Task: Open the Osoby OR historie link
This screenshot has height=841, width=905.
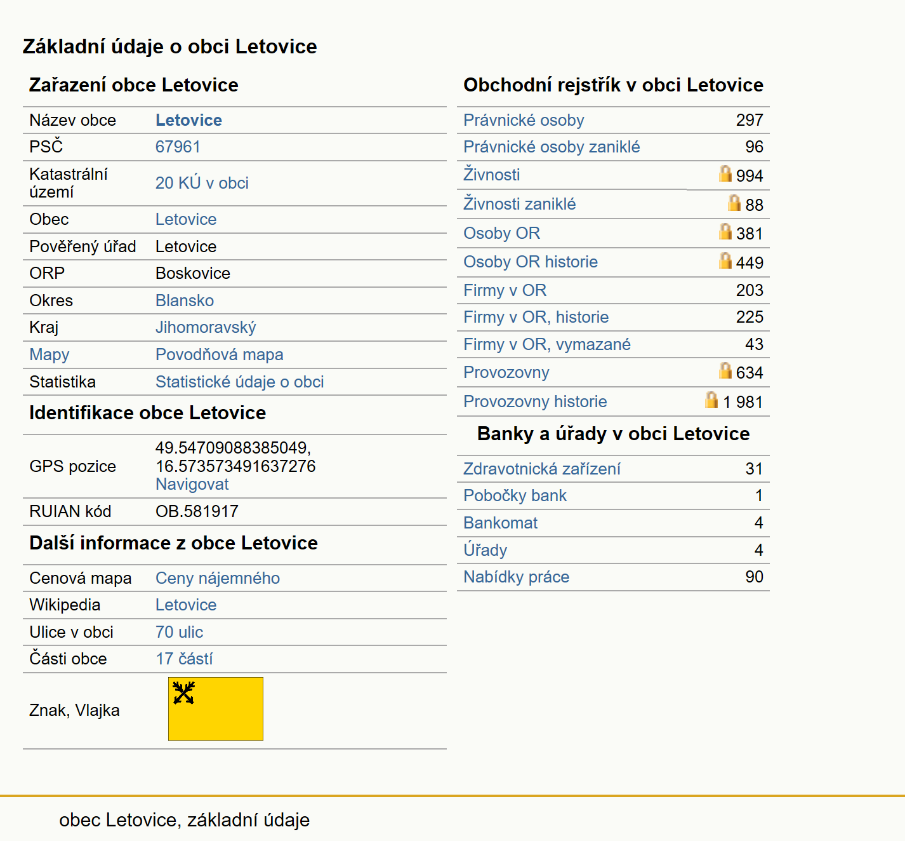Action: point(531,262)
